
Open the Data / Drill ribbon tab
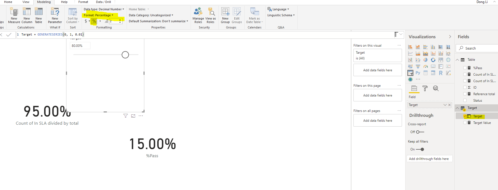tap(103, 2)
